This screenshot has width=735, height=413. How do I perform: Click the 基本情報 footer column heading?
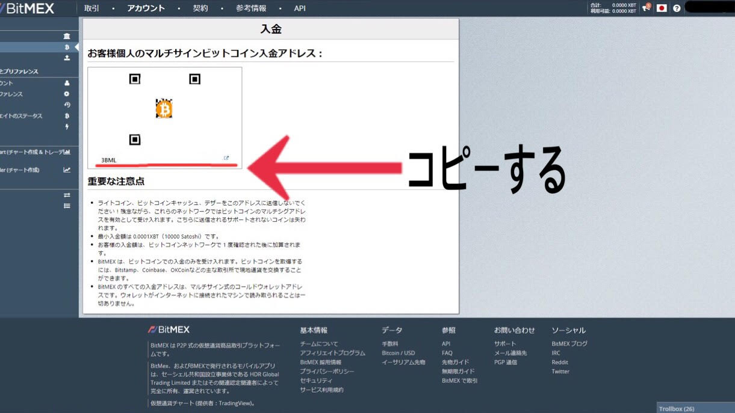pyautogui.click(x=314, y=330)
